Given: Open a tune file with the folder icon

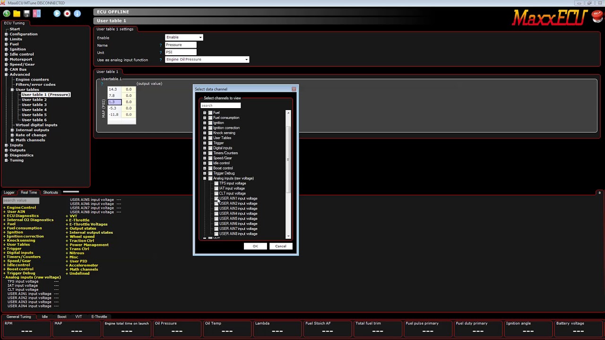Looking at the screenshot, I should 17,14.
